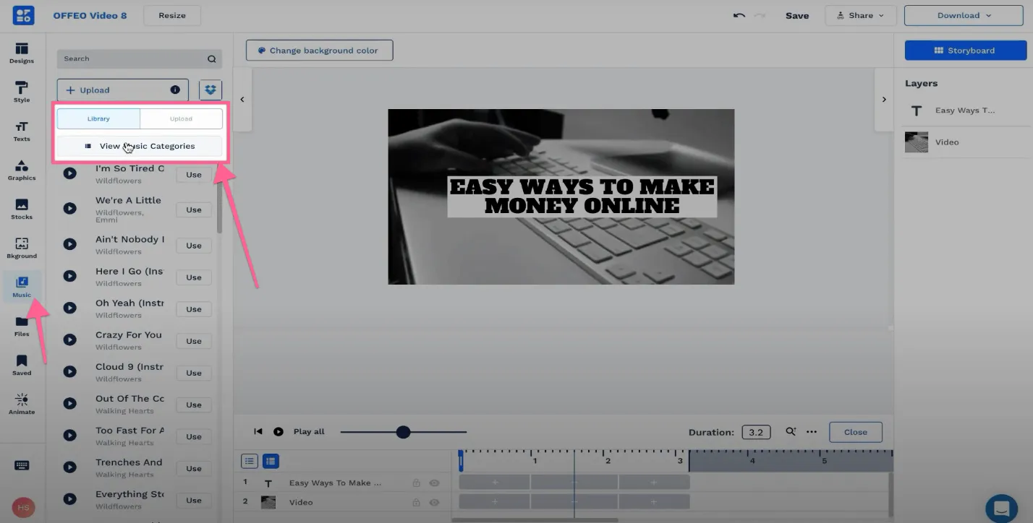
Task: Toggle lock on Video track
Action: [416, 502]
